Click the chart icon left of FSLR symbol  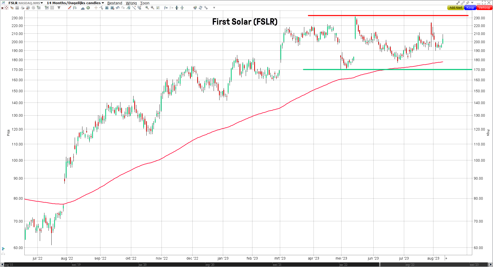click(x=4, y=3)
